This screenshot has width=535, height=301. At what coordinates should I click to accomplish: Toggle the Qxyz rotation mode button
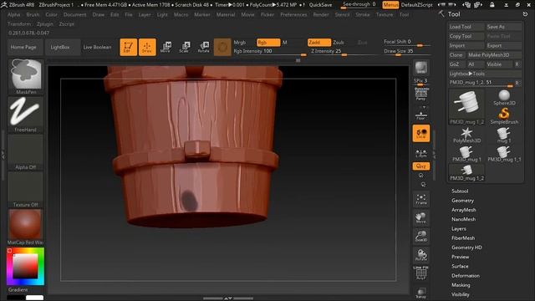coord(421,166)
